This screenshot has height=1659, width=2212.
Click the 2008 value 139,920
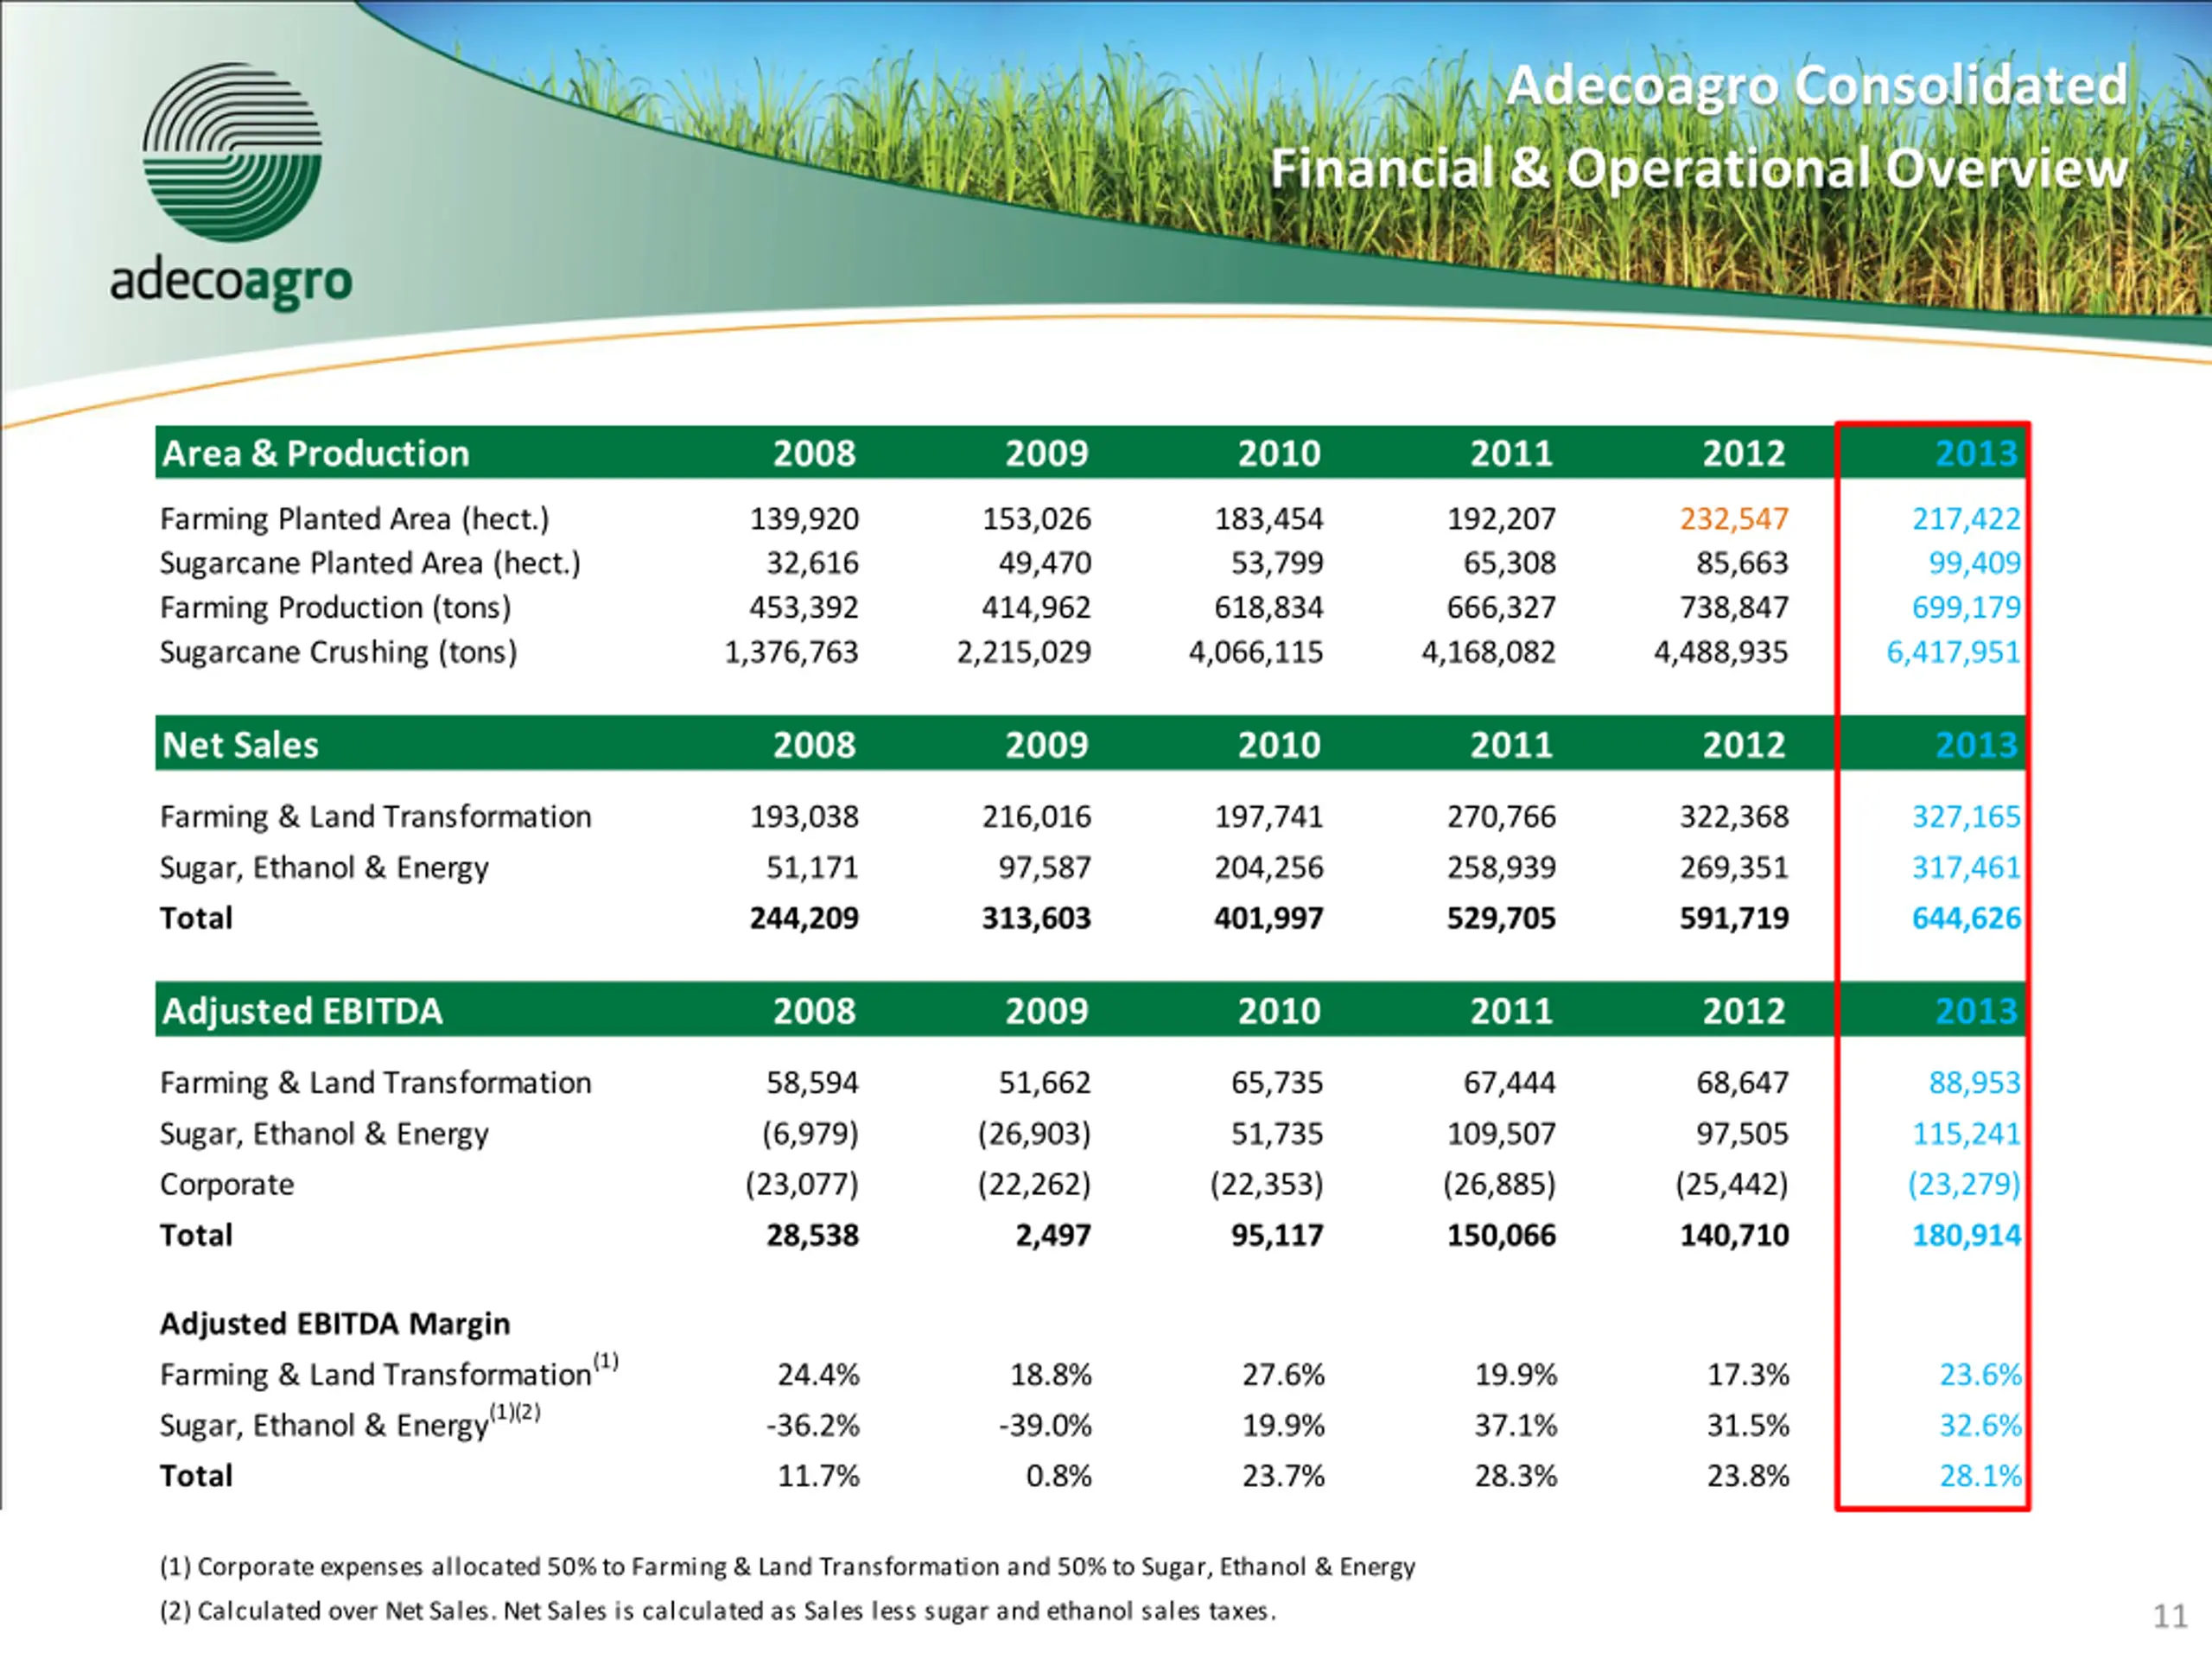point(804,519)
